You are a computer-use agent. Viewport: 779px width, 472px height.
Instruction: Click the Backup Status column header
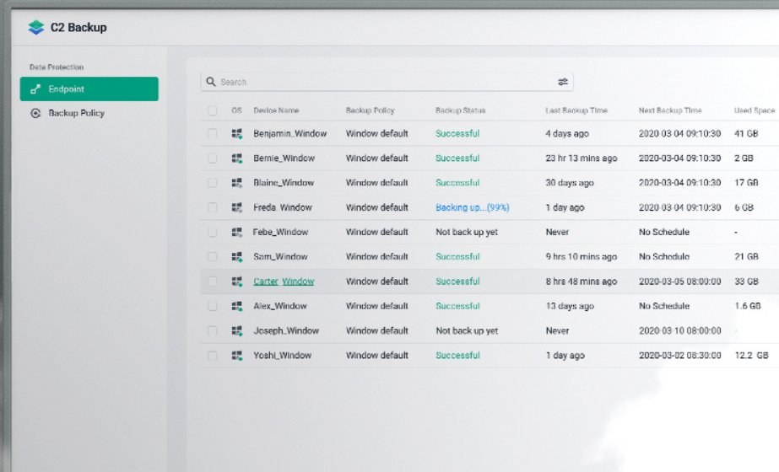coord(460,110)
